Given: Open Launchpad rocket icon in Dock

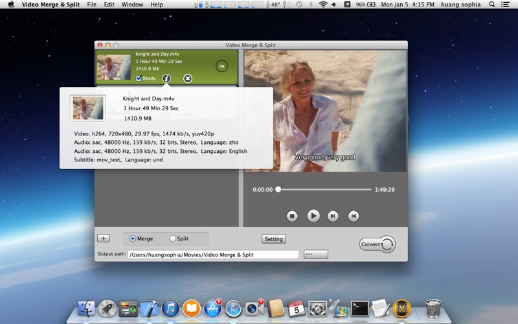Looking at the screenshot, I should point(107,308).
